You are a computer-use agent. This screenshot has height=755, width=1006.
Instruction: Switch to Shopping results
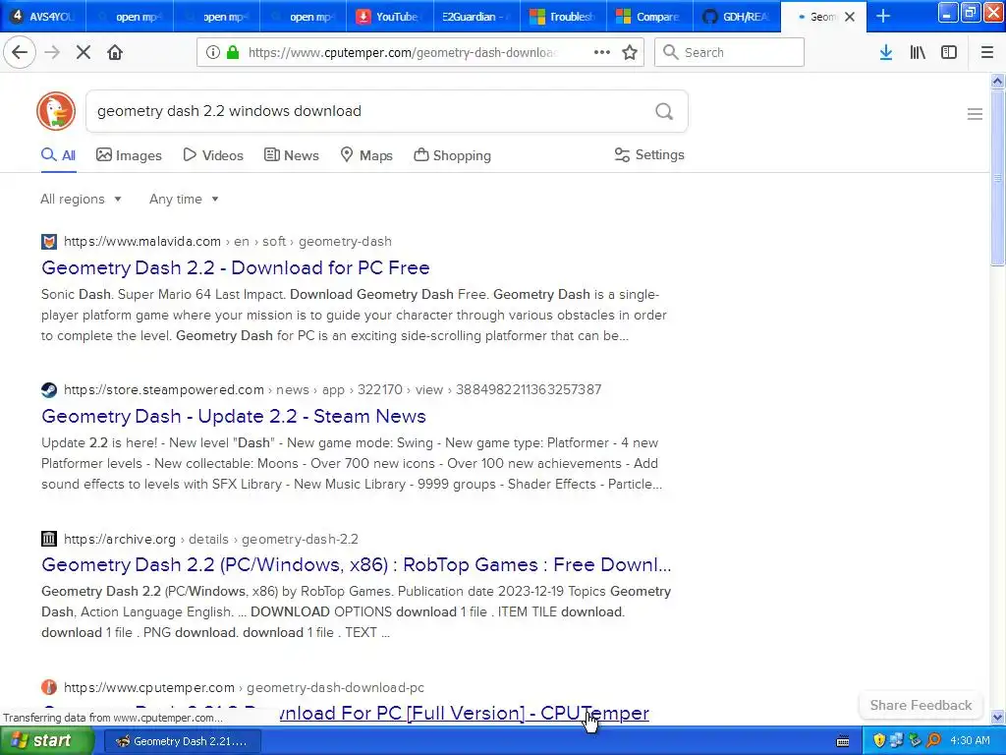coord(452,155)
